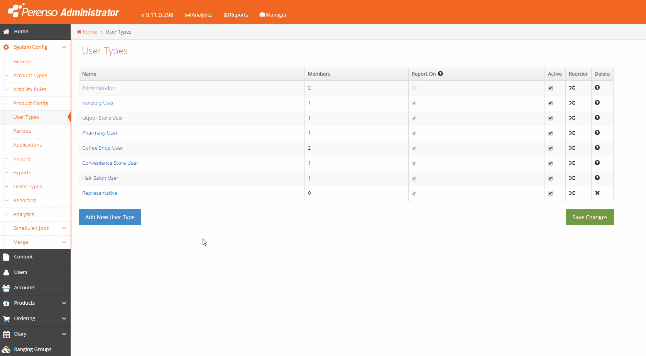
Task: Click delete help icon for Convenience Store User
Action: (597, 163)
